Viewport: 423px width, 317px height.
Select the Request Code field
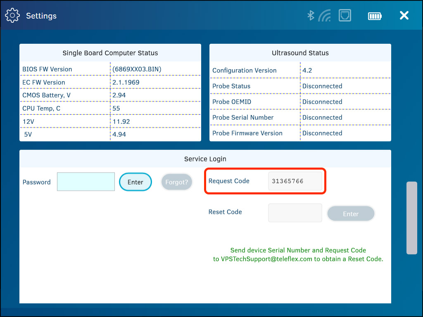point(295,181)
